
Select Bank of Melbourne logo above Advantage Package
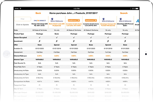(x=108, y=20)
